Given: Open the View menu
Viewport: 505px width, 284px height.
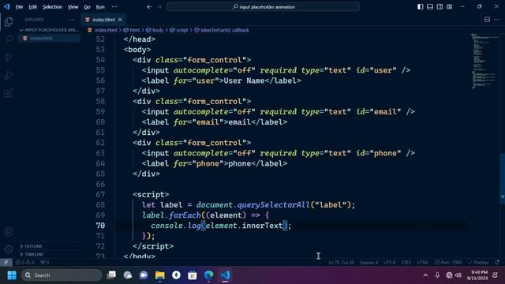Looking at the screenshot, I should [x=73, y=7].
